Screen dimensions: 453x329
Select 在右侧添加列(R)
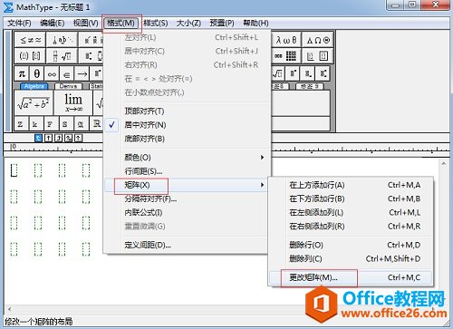coord(351,227)
